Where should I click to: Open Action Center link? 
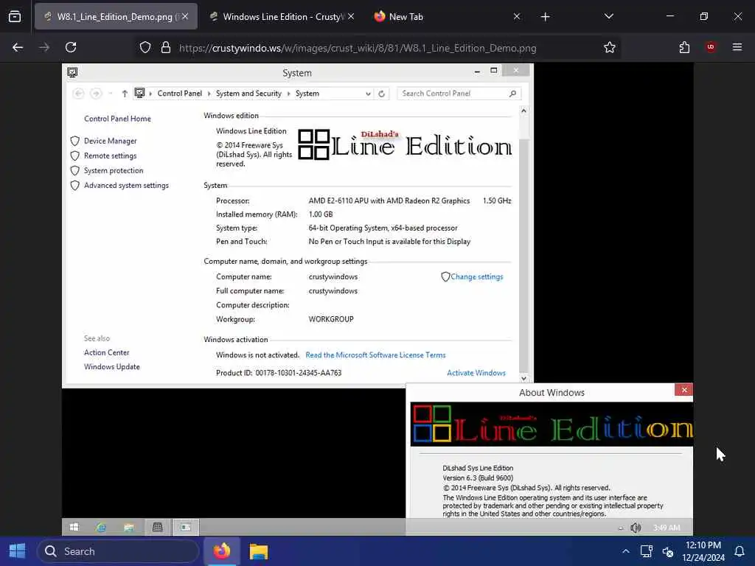click(x=106, y=352)
